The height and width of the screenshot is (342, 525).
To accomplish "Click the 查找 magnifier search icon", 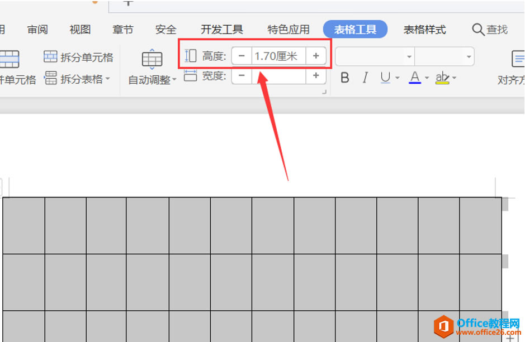I will pyautogui.click(x=478, y=30).
